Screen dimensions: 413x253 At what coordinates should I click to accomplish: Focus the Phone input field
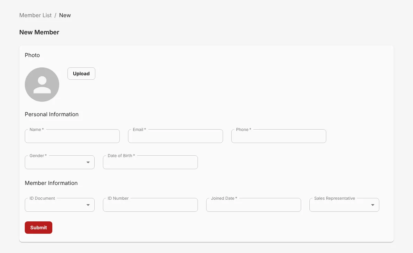pos(279,136)
